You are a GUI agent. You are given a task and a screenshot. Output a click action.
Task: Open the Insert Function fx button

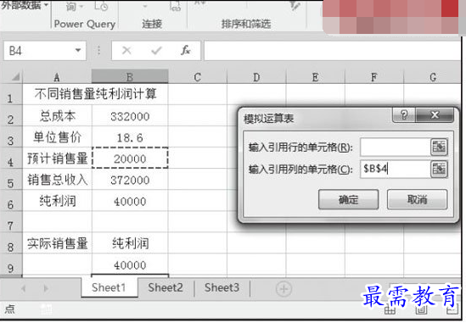[x=185, y=51]
